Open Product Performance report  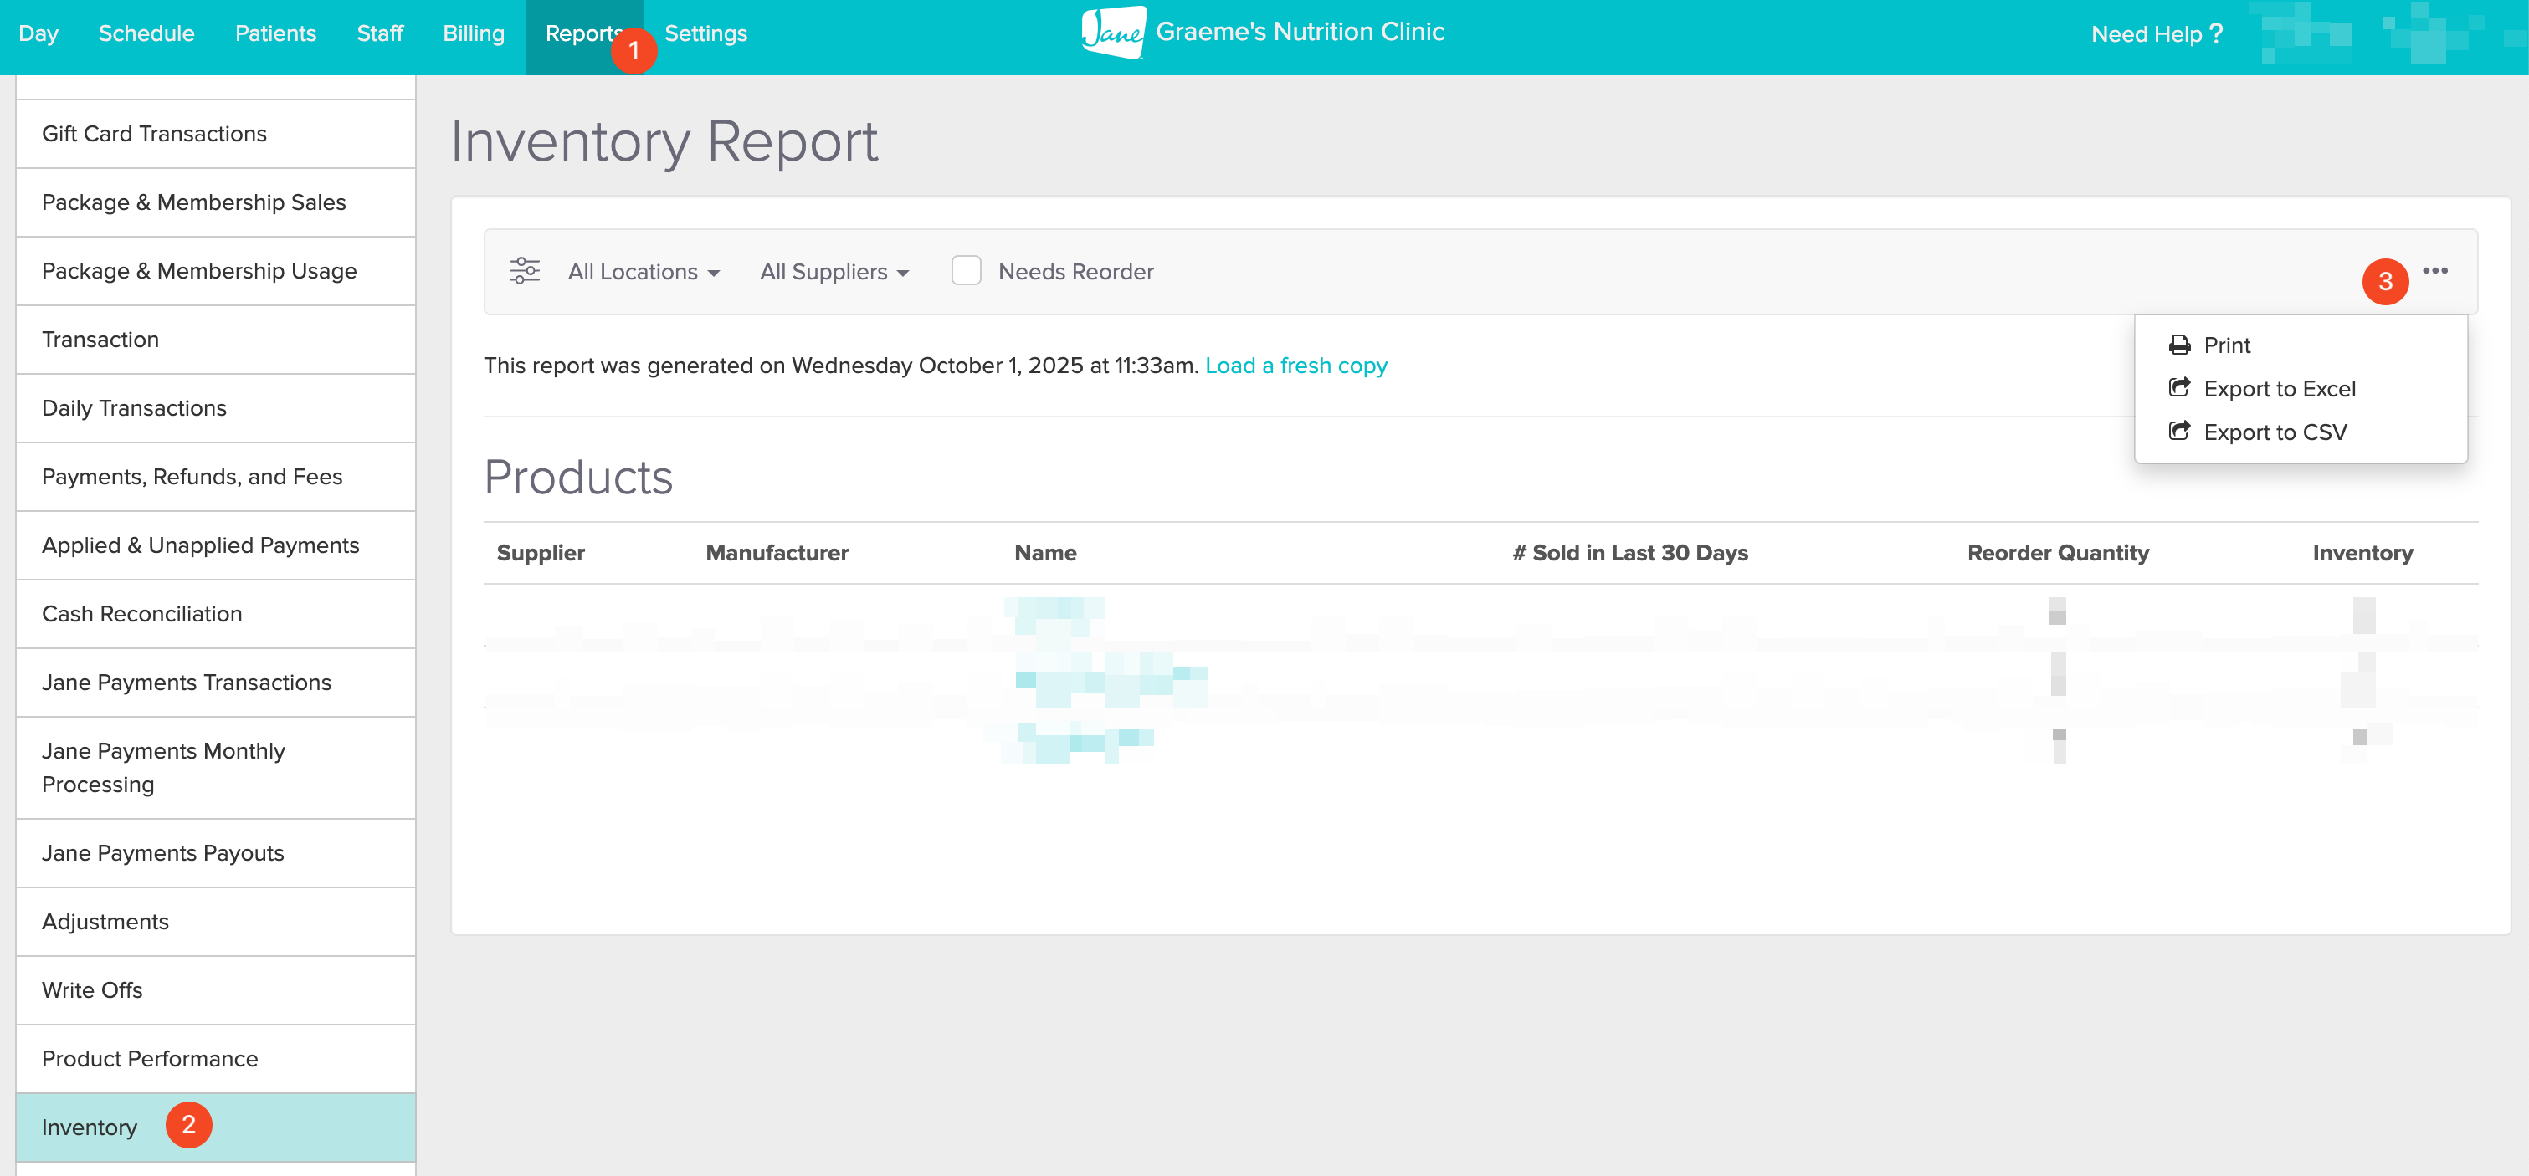[x=149, y=1058]
